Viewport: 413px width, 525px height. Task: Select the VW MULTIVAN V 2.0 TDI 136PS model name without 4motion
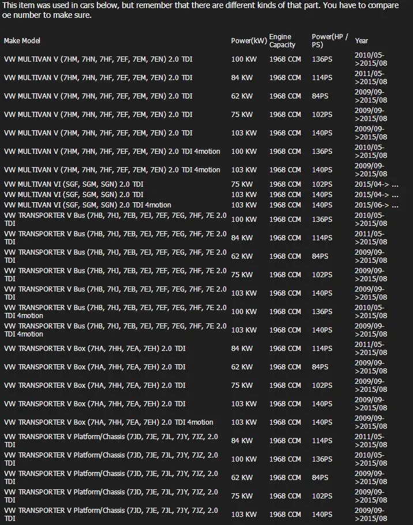(x=98, y=59)
